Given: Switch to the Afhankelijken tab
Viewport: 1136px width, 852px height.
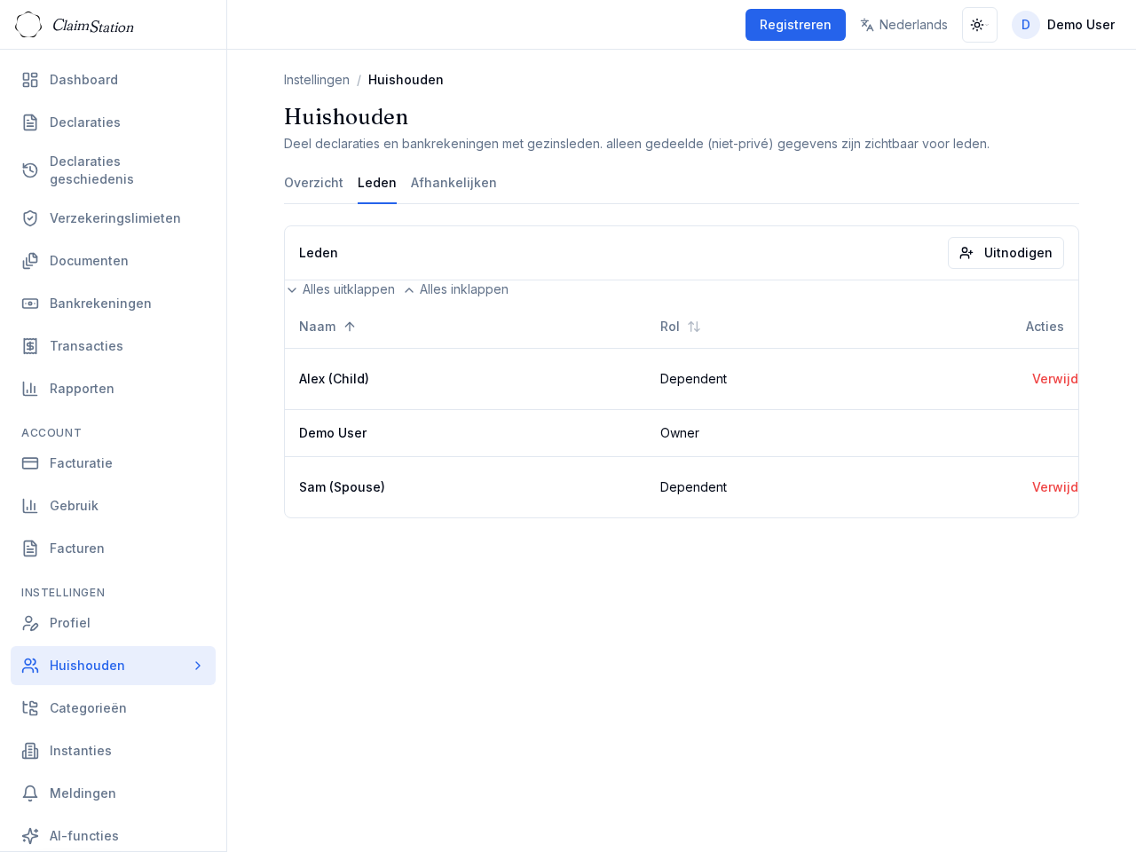Looking at the screenshot, I should pos(454,183).
